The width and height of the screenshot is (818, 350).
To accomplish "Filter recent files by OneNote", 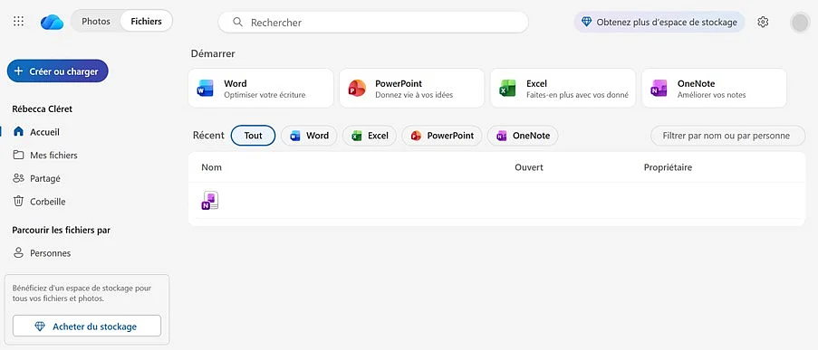I will pos(523,136).
